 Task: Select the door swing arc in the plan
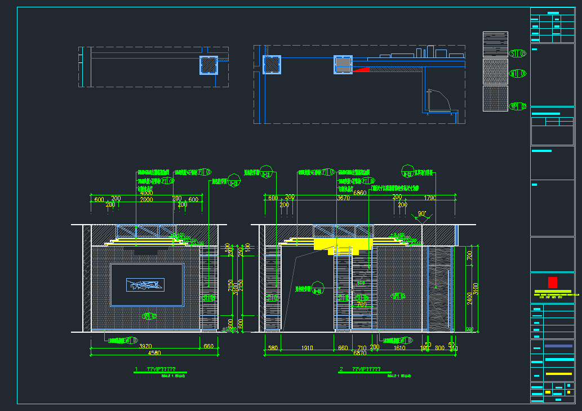[439, 100]
